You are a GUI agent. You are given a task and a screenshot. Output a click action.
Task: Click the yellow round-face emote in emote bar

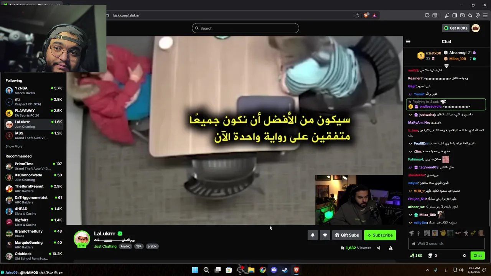click(x=443, y=233)
